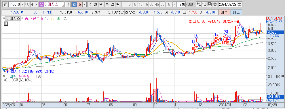Switch to 월 monthly chart
The height and width of the screenshot is (109, 285).
click(95, 4)
